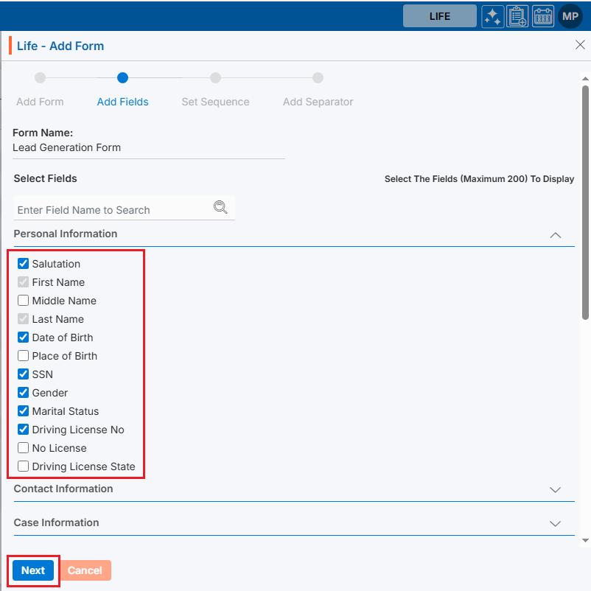591x591 pixels.
Task: Close the Life - Add Form dialog
Action: pos(580,45)
